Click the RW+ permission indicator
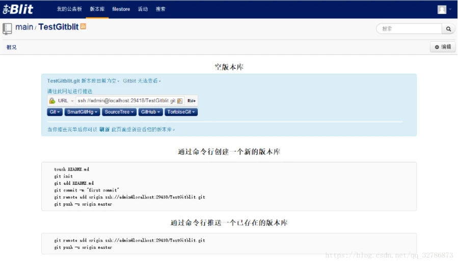This screenshot has height=262, width=458. [x=191, y=101]
